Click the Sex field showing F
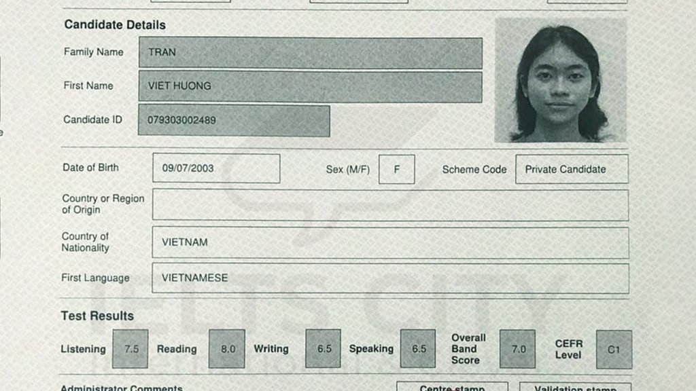 pos(398,170)
